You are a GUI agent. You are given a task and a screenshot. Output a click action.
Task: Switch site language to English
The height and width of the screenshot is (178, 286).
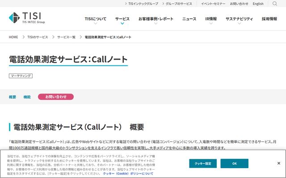258,4
